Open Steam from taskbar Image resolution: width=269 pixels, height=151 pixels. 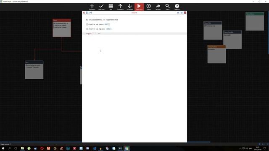(35, 148)
